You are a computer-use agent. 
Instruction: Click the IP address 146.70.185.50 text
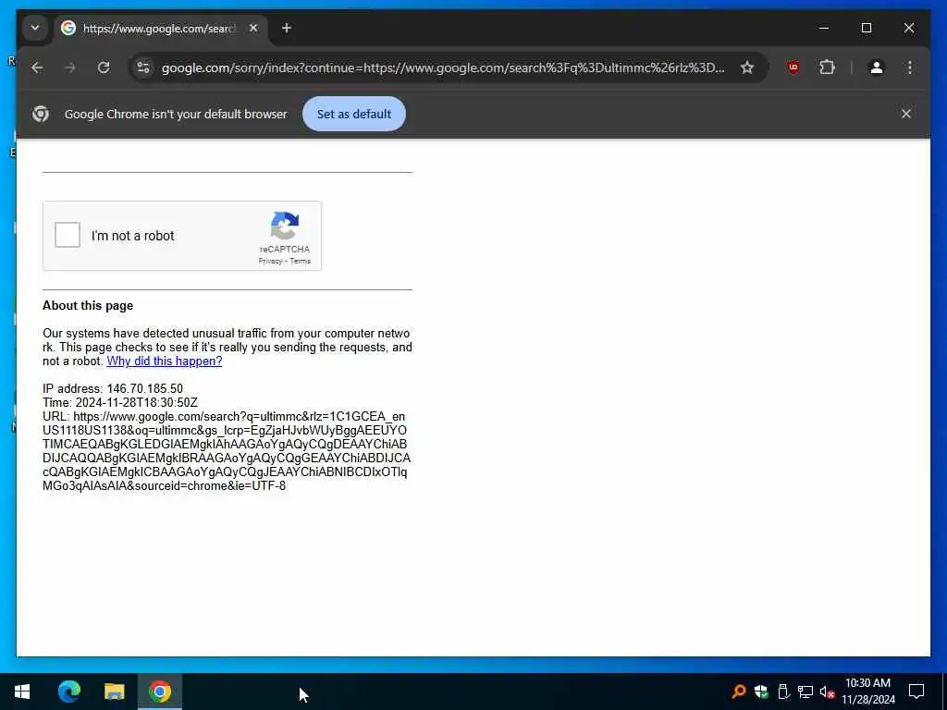click(112, 388)
